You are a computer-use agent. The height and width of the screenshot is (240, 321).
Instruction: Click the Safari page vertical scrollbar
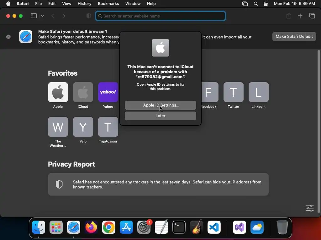(318, 131)
